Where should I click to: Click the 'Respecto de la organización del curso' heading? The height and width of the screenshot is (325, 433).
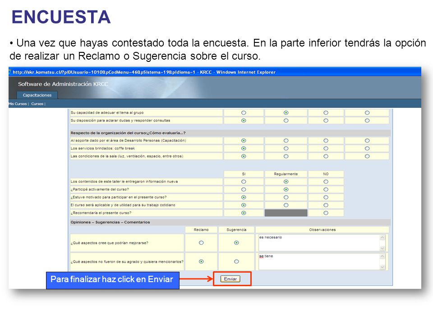tap(128, 133)
